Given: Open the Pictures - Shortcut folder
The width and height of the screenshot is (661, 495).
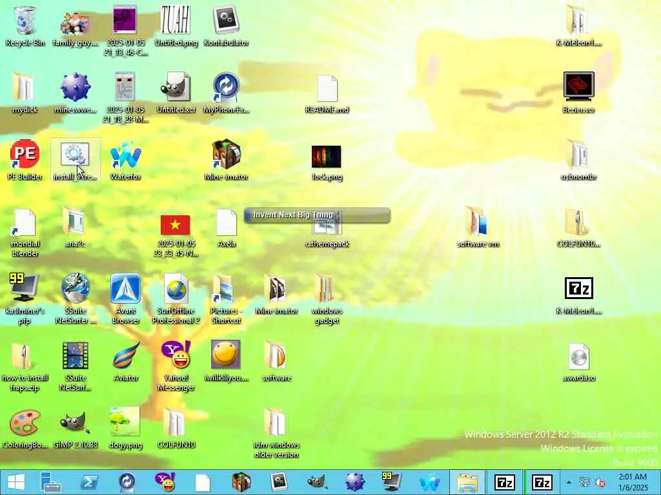Looking at the screenshot, I should pos(226,299).
